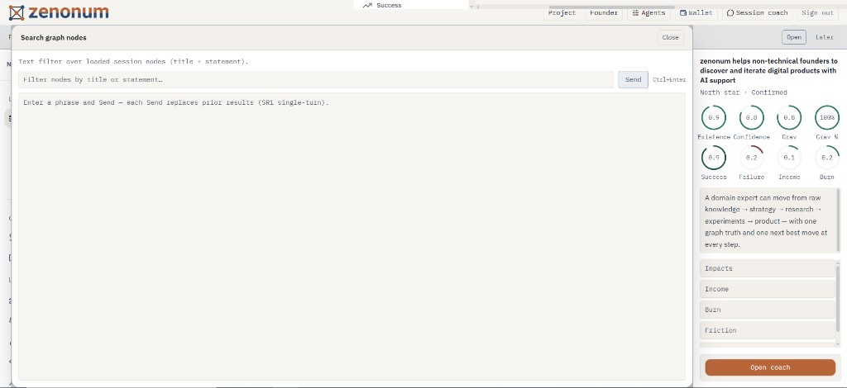Click the zenonum north star headline

click(768, 71)
